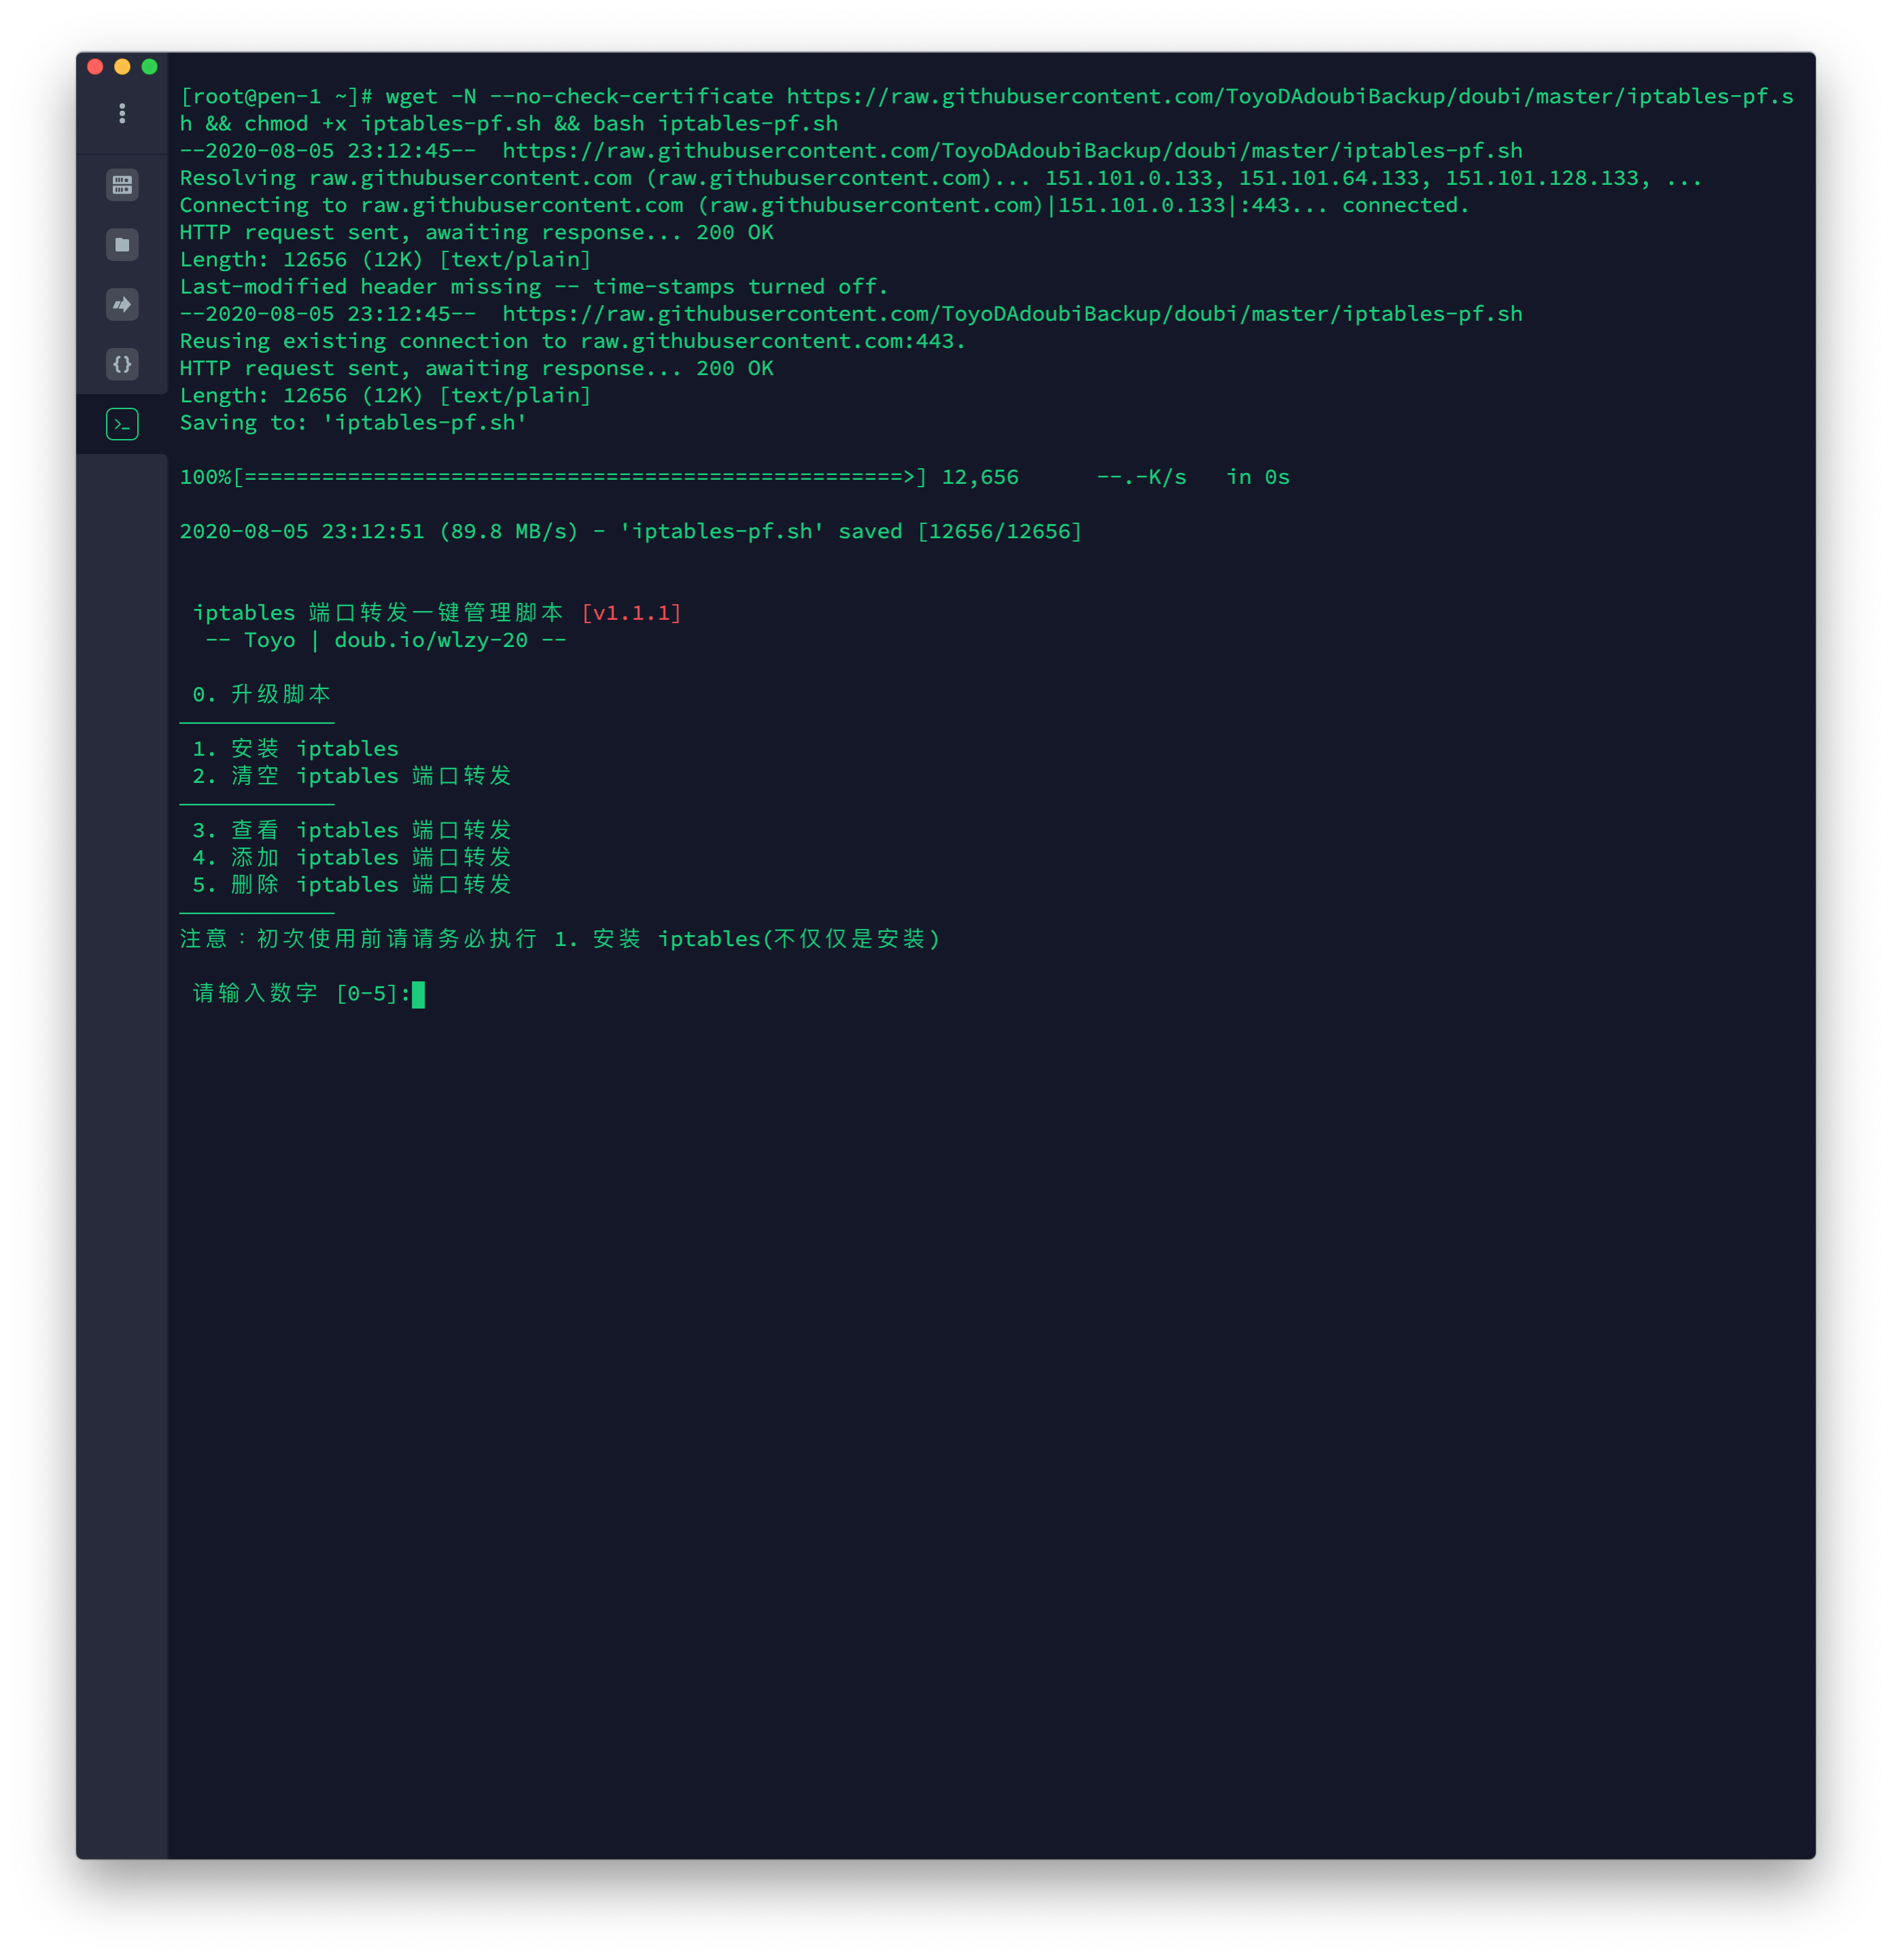Click the line 'Last-modified header missing'
The image size is (1892, 1960).
tap(534, 287)
